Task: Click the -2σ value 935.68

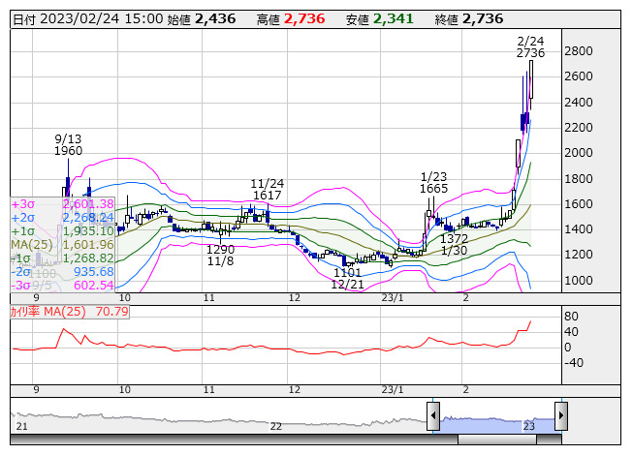Action: click(94, 272)
